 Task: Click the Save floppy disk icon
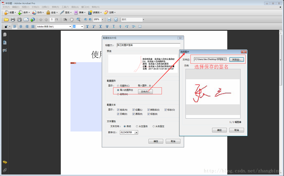[x=19, y=19]
